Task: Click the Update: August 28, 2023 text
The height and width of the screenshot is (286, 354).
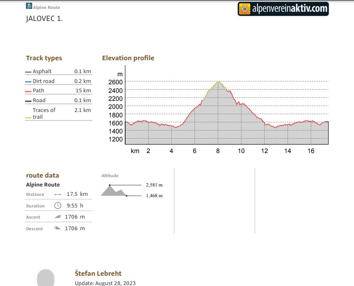Action: tap(105, 283)
